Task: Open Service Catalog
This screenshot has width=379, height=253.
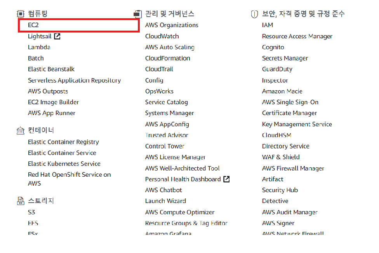Action: (167, 102)
